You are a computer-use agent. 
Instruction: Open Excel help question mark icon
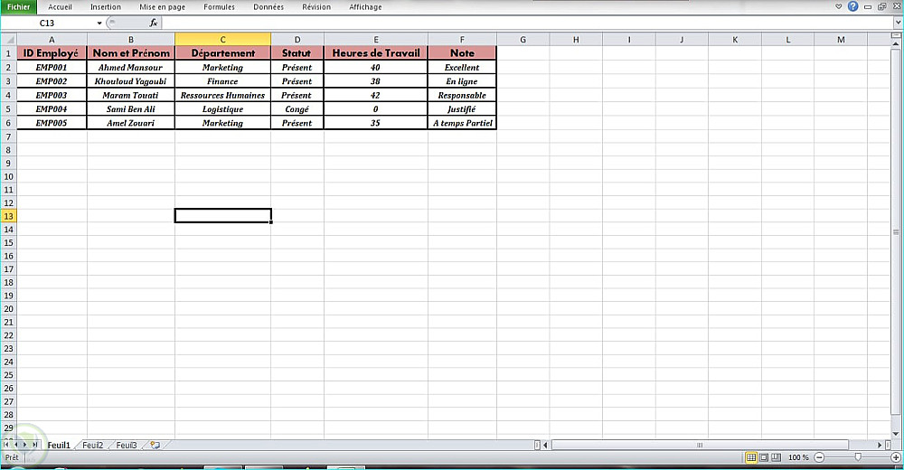852,6
